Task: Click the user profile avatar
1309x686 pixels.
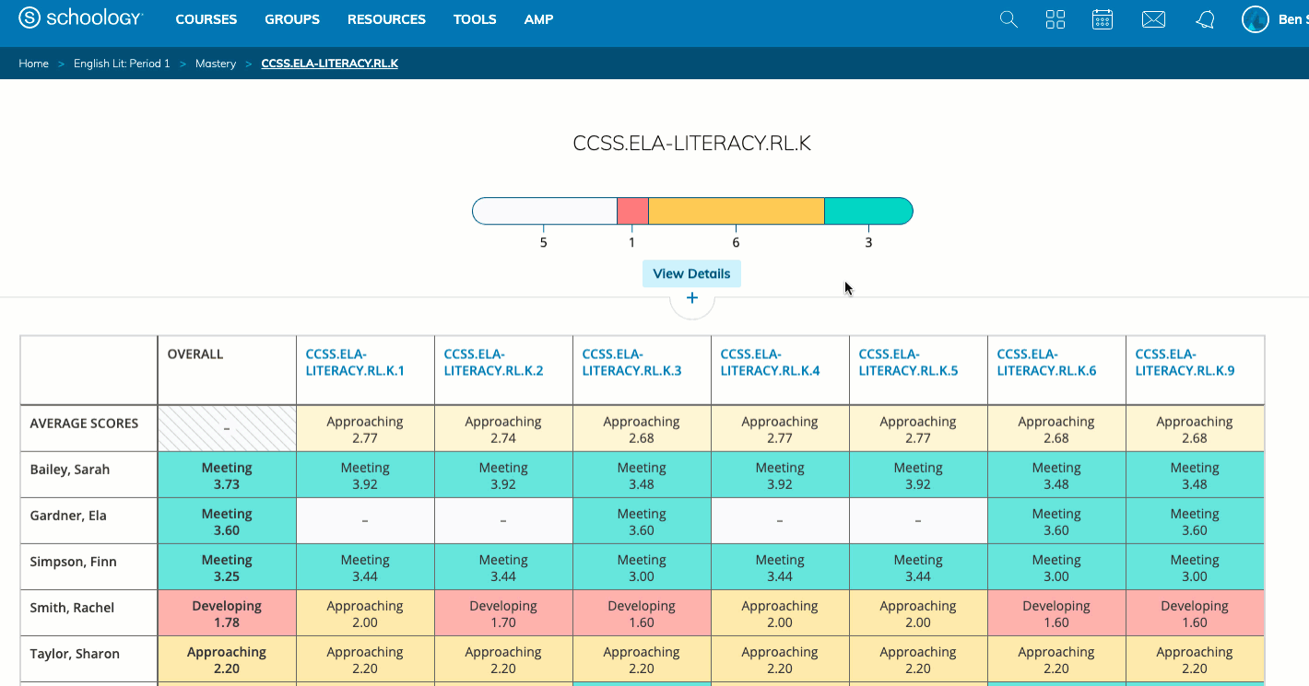Action: pos(1256,19)
